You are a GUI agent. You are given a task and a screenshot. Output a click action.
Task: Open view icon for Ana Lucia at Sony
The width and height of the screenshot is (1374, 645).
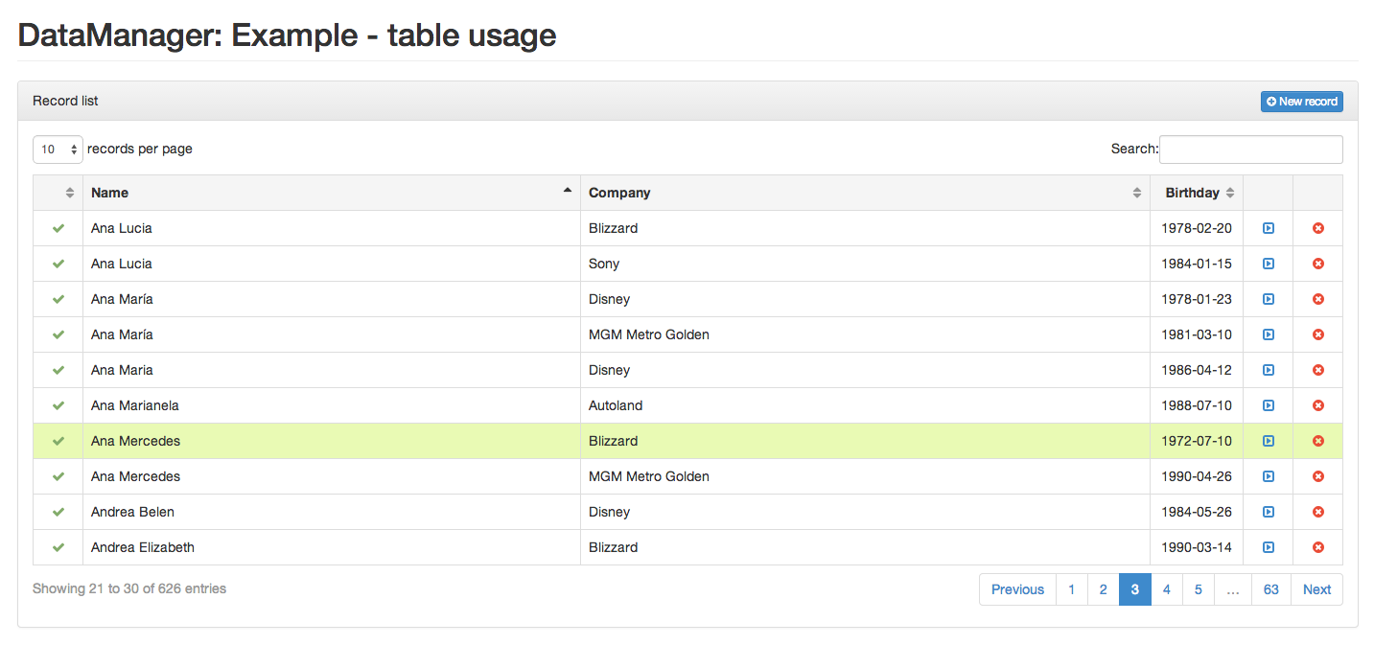click(1268, 264)
